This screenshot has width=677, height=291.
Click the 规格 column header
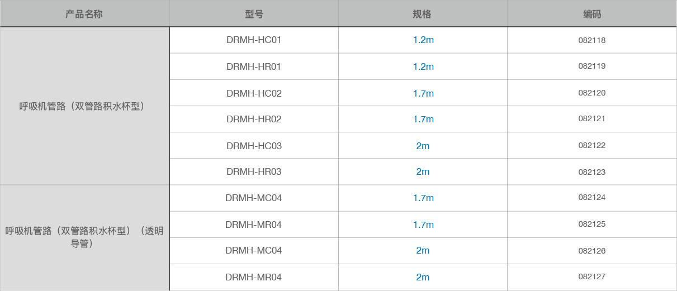pos(423,14)
